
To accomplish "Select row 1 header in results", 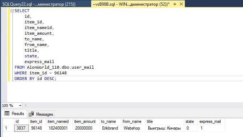I will pyautogui.click(x=9, y=128).
